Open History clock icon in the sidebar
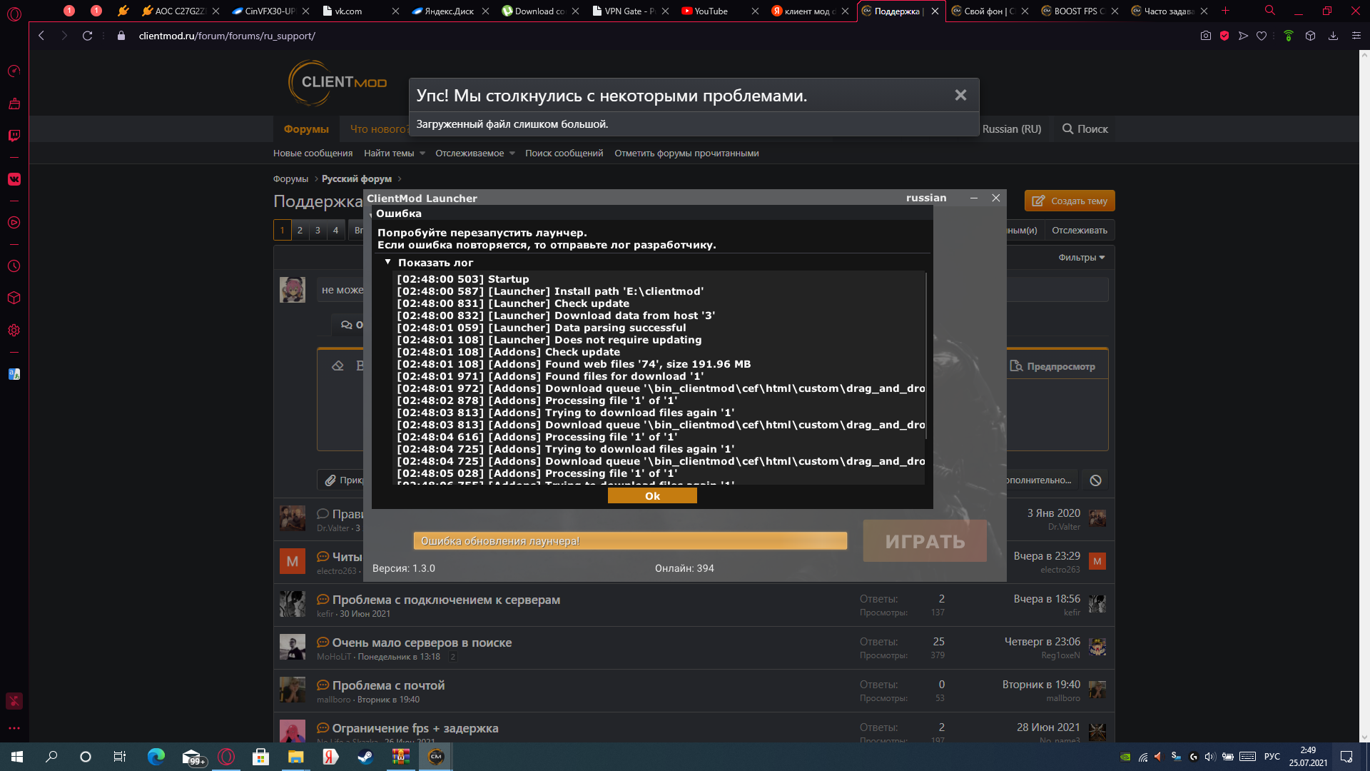1370x771 pixels. click(x=14, y=266)
